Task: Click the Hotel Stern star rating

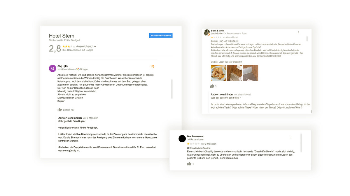Action: [69, 46]
